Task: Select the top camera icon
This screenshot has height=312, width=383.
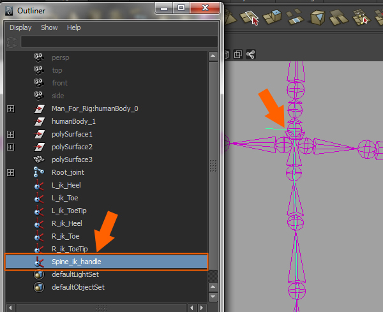Action: pyautogui.click(x=38, y=70)
